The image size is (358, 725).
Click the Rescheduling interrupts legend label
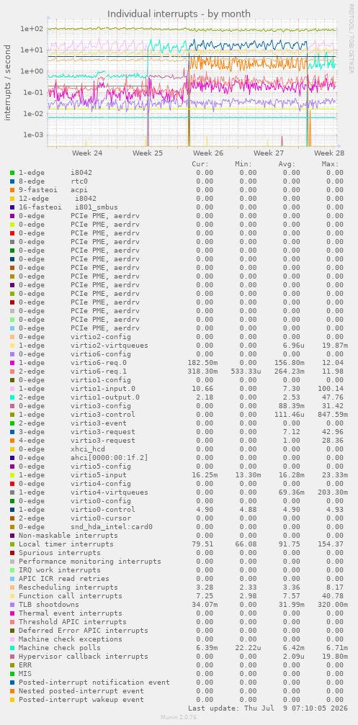coord(68,587)
